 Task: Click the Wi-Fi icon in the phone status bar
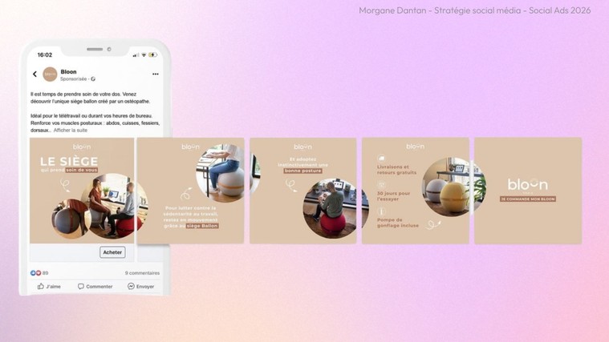(144, 55)
